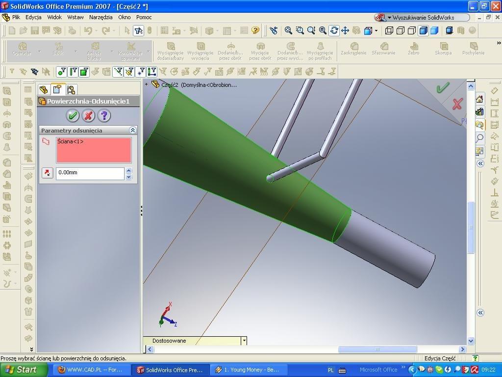Select the Pan view tool
The image size is (502, 377).
[345, 30]
